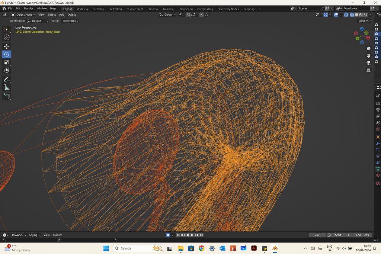Viewport: 381px width, 254px height.
Task: Open the World properties tab
Action: click(x=378, y=129)
